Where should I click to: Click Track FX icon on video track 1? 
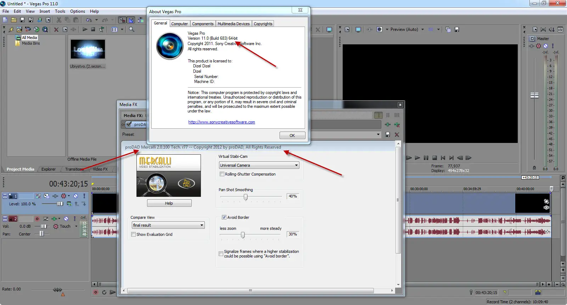click(55, 196)
